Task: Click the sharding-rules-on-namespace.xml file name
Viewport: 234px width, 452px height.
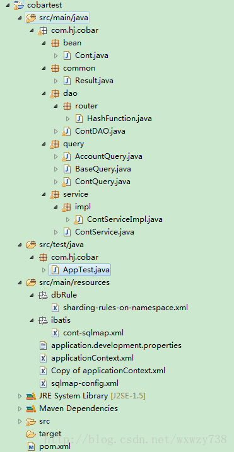Action: click(x=126, y=308)
